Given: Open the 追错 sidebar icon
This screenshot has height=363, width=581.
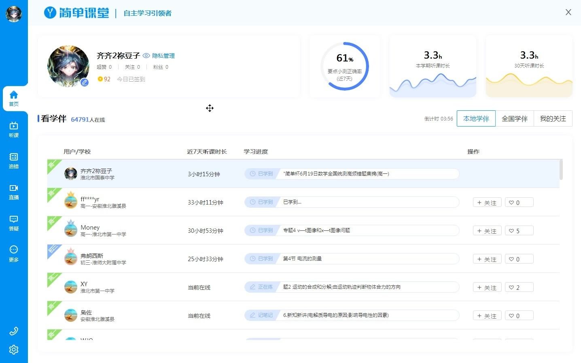Looking at the screenshot, I should pyautogui.click(x=14, y=160).
